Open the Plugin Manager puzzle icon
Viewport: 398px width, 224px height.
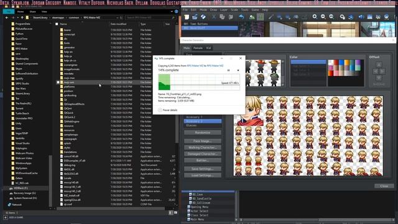click(351, 17)
